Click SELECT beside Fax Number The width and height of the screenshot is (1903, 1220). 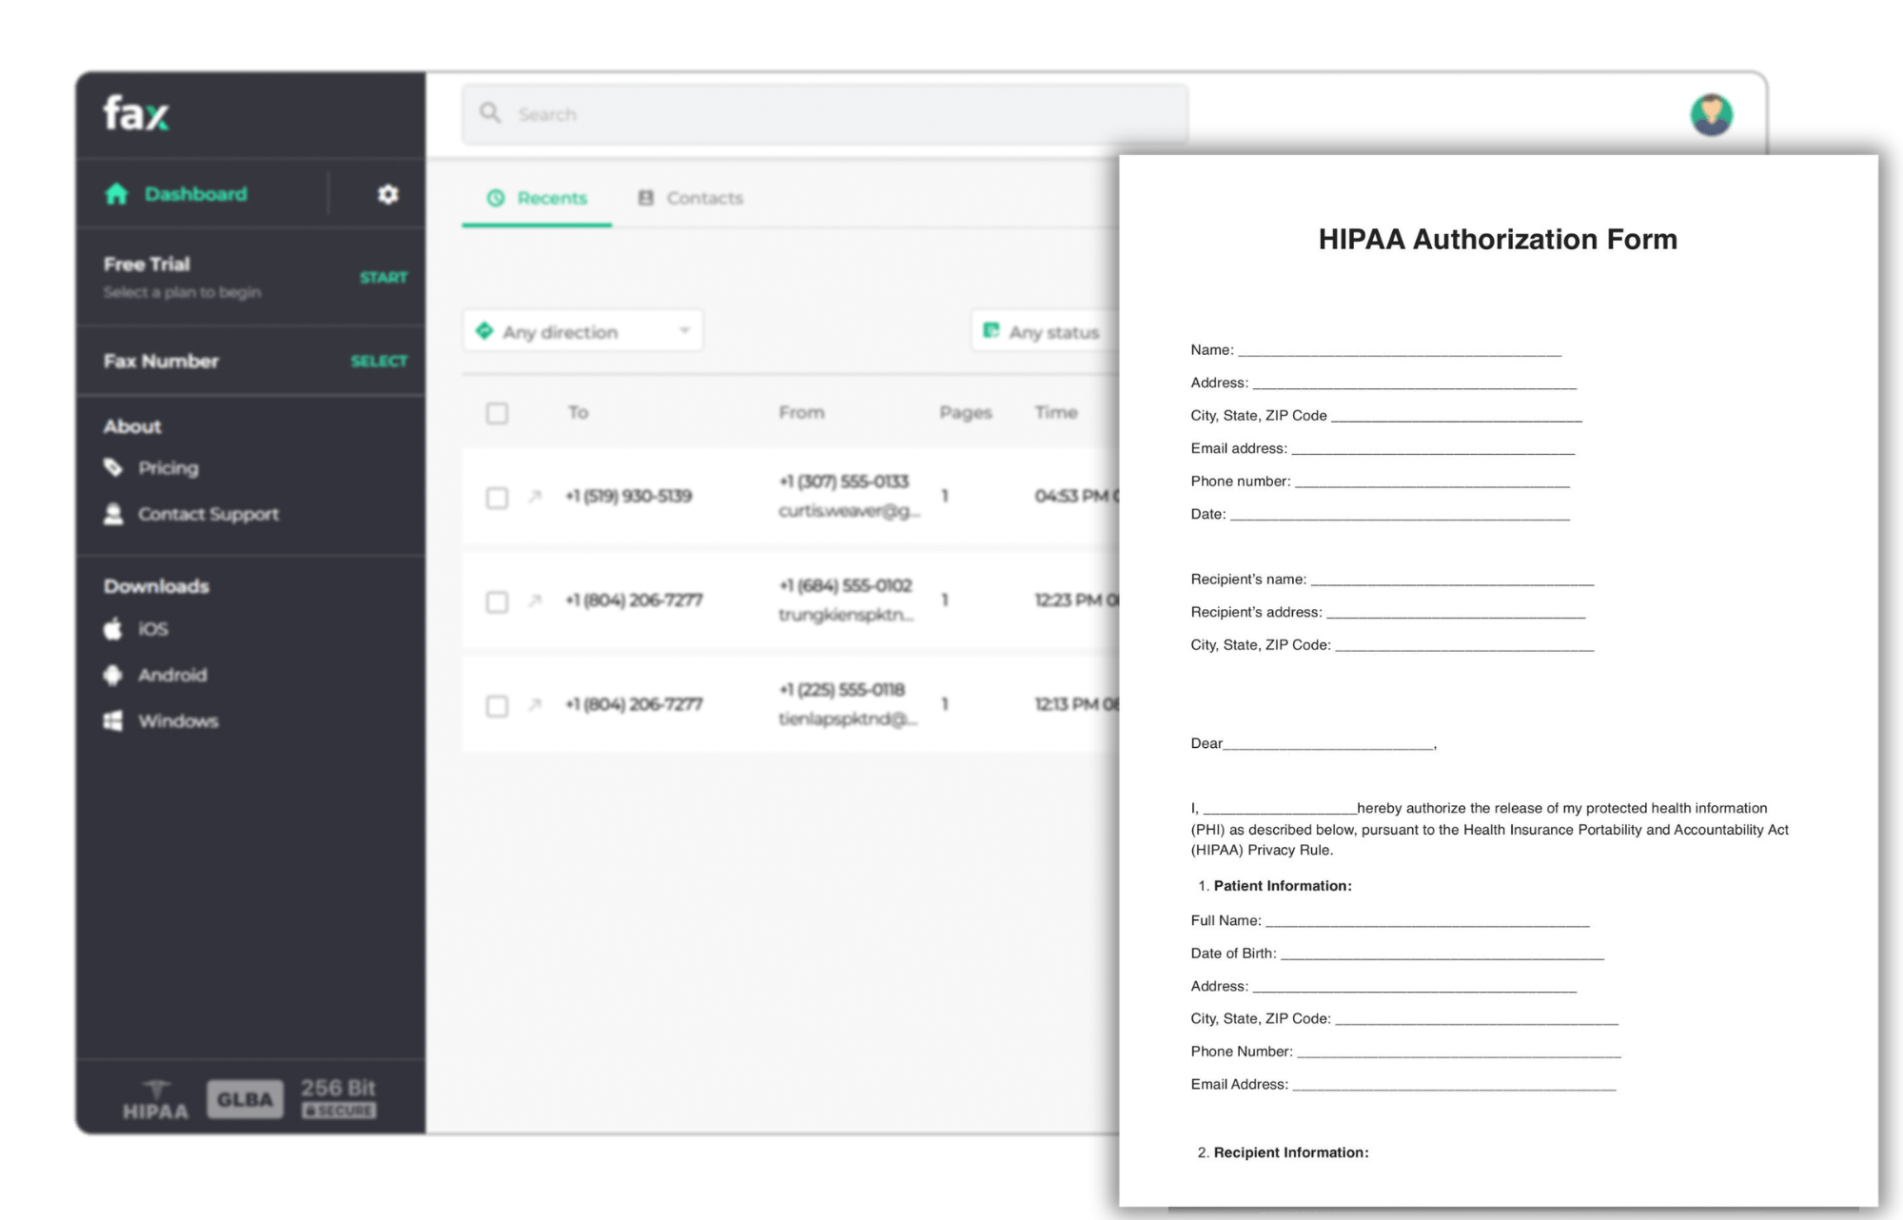(x=380, y=361)
